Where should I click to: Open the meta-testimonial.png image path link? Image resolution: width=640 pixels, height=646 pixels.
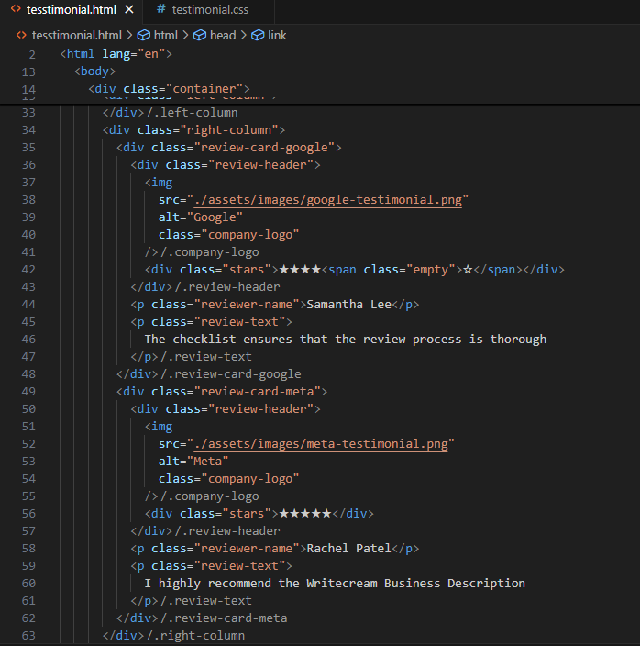point(321,444)
